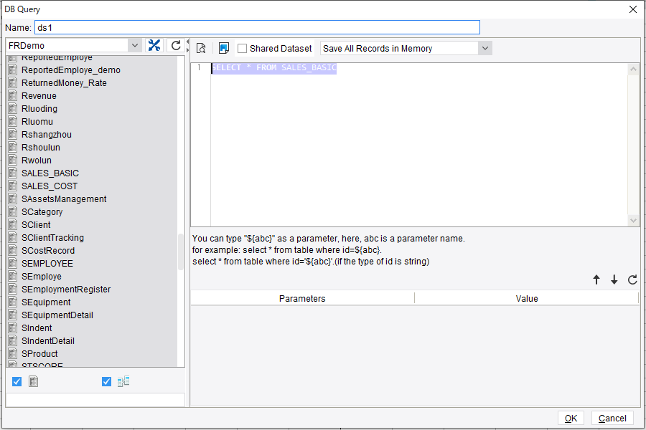
Task: Move the parameter up with the arrow
Action: pyautogui.click(x=596, y=279)
